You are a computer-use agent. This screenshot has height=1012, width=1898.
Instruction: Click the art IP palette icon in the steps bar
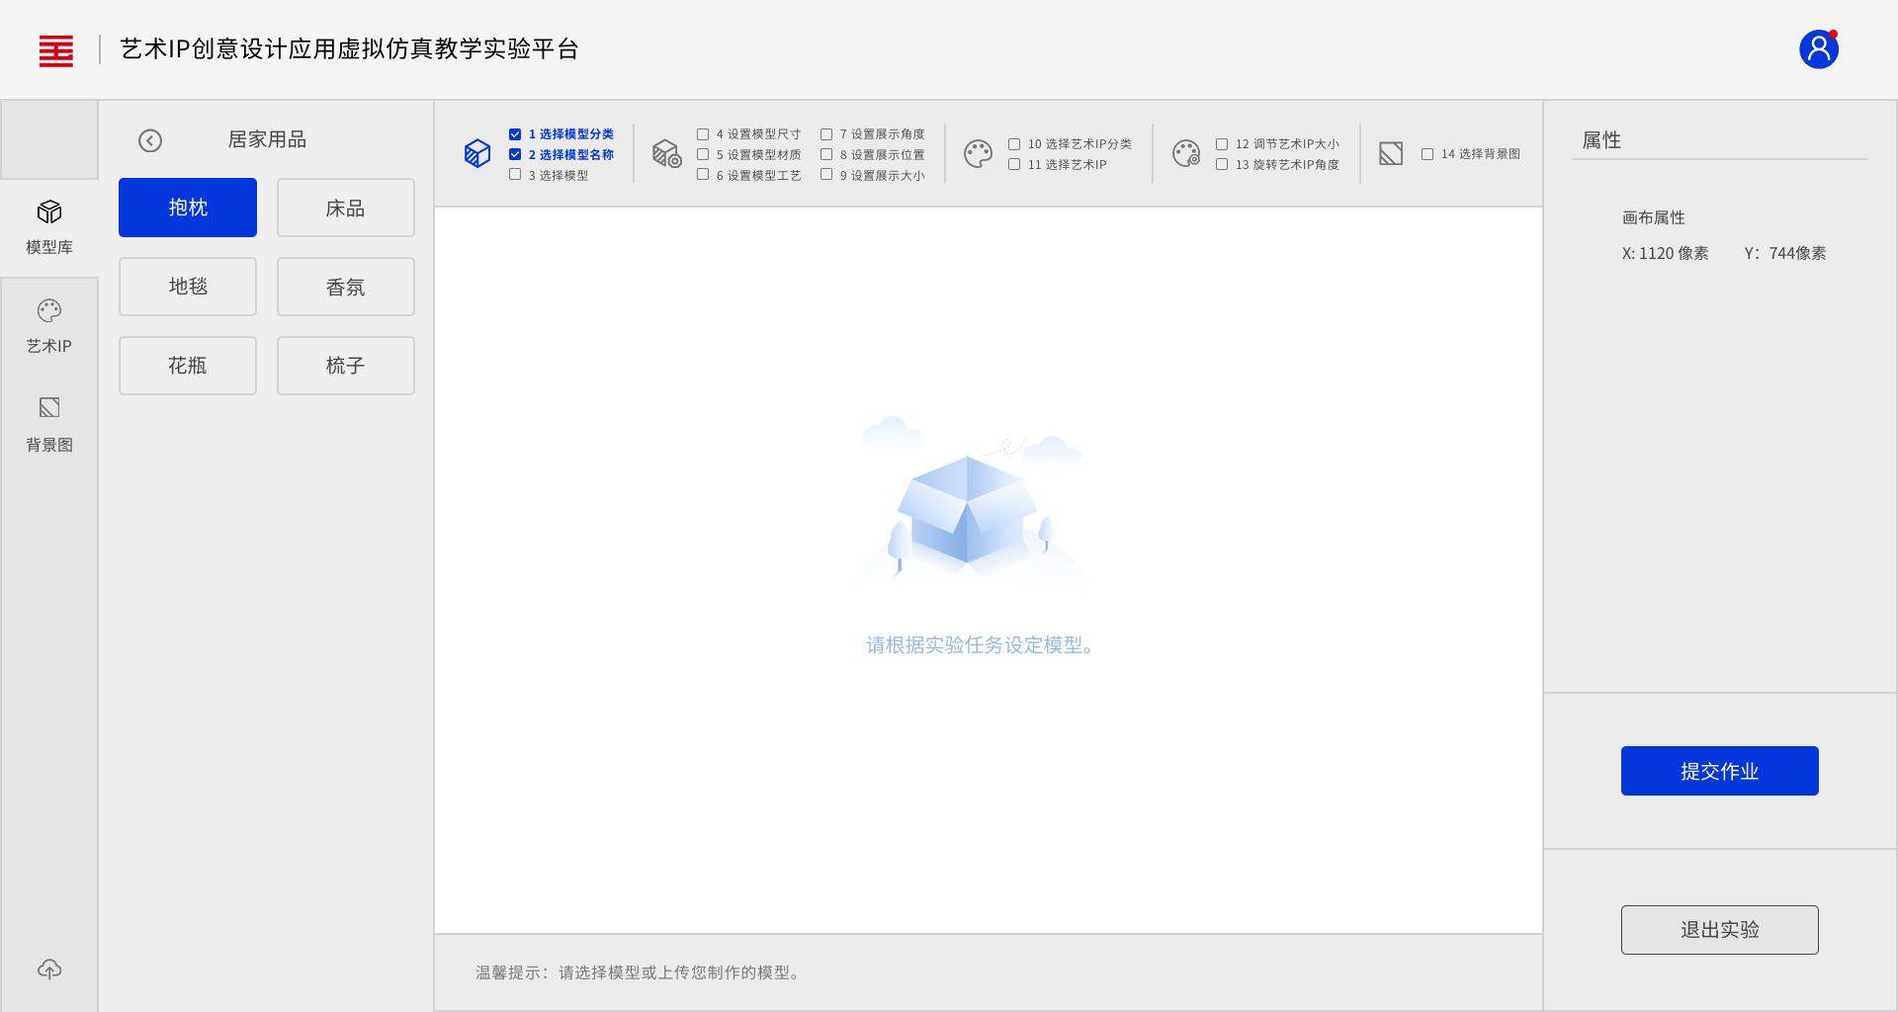pos(978,154)
